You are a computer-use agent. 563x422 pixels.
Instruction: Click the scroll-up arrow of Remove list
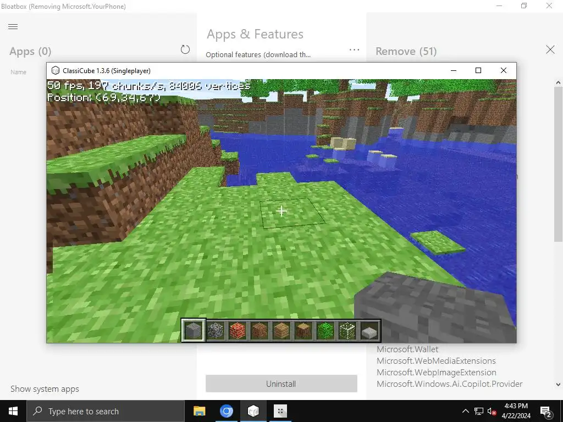pos(558,82)
